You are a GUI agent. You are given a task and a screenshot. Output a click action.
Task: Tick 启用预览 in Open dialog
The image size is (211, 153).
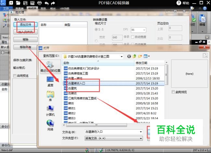point(173,92)
